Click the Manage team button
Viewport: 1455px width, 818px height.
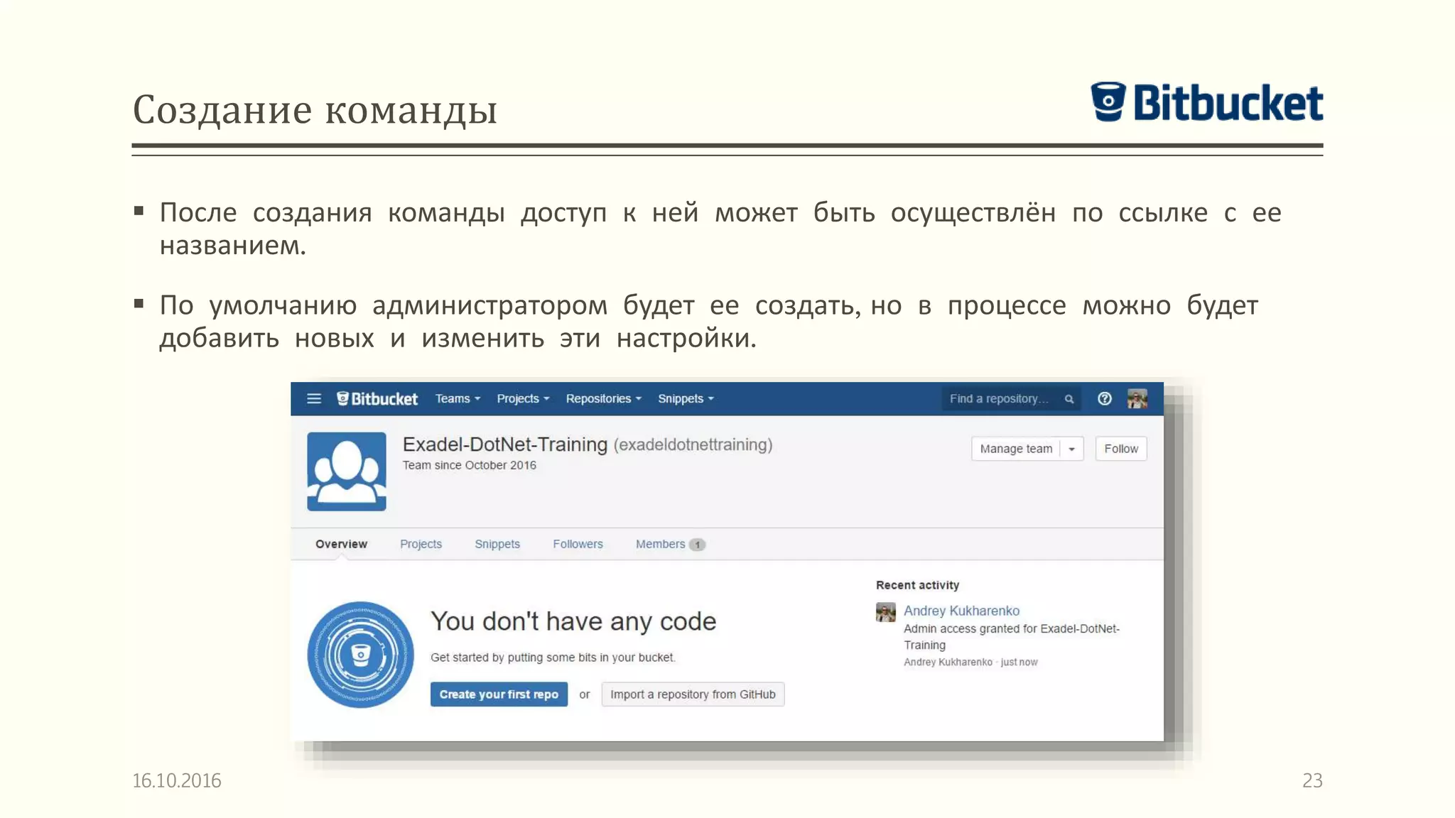point(1016,449)
